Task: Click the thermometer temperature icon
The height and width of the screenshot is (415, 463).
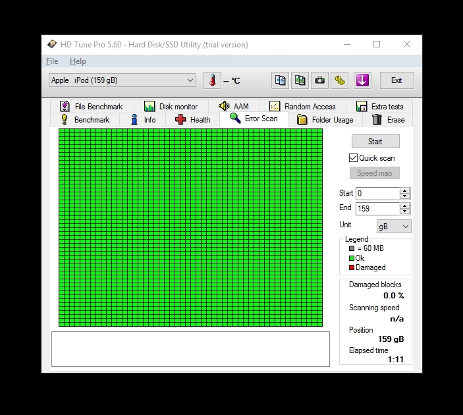Action: (212, 80)
